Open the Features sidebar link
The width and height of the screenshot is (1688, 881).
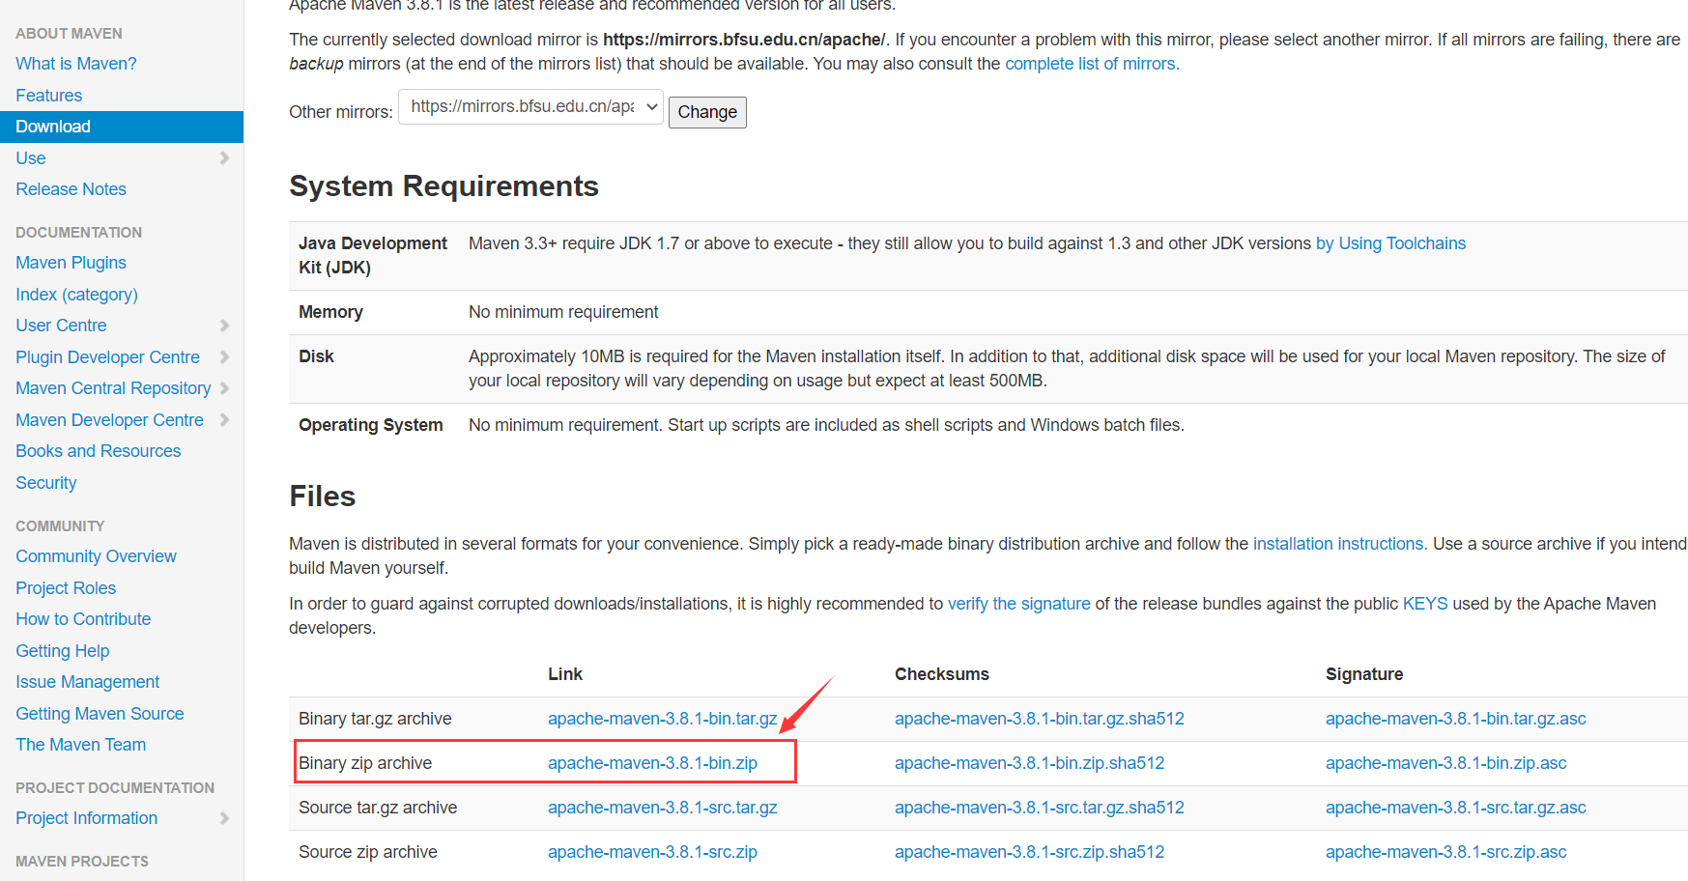(49, 96)
